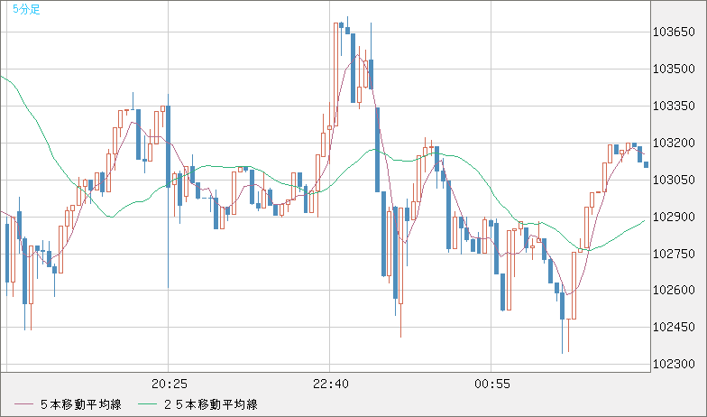Select the 103350 price axis label
The image size is (707, 417).
(674, 107)
